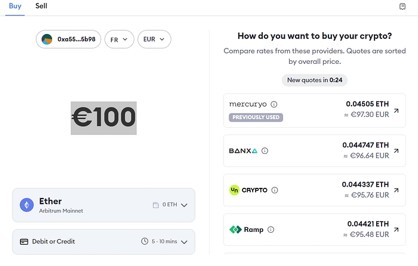Open the order history icon at top right
The image size is (418, 266).
click(402, 6)
